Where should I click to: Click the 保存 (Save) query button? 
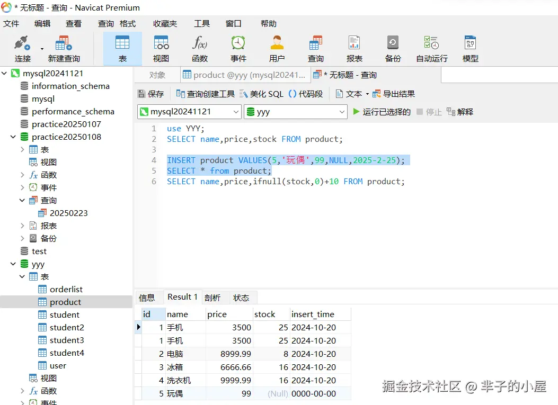[x=150, y=94]
